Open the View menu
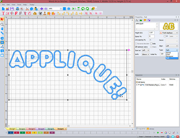Viewport: 180px width, 138px height. pos(13,4)
